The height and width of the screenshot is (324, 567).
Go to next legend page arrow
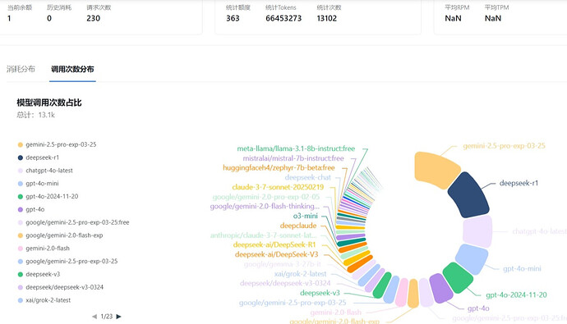pyautogui.click(x=118, y=317)
